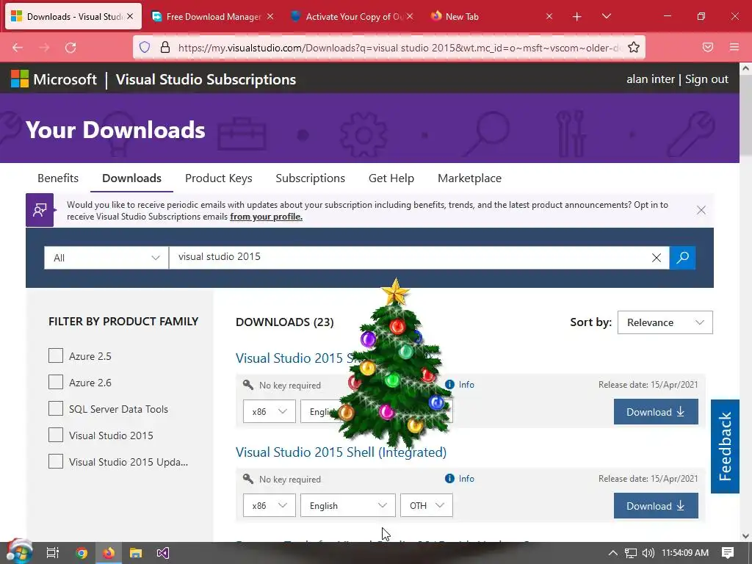
Task: Check the Azure 2.6 filter
Action: click(x=56, y=382)
